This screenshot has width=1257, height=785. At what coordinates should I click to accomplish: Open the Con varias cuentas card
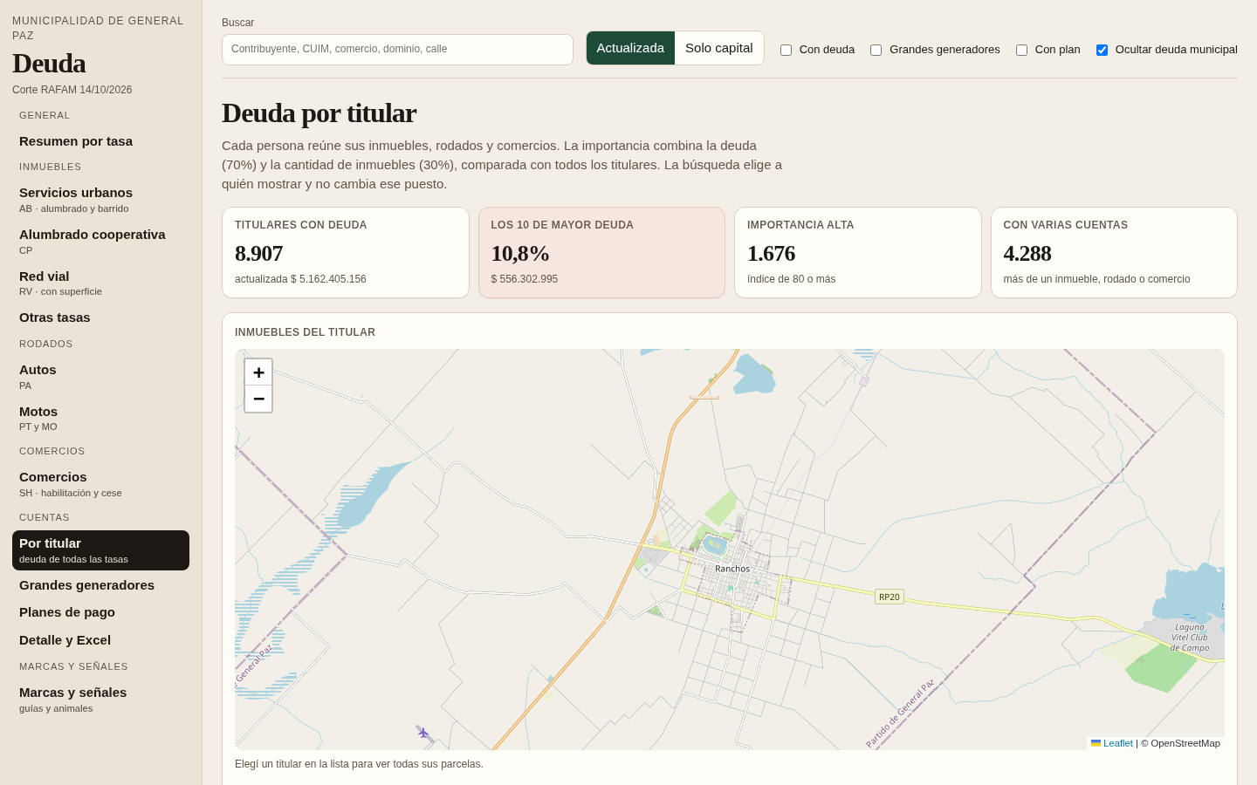(x=1114, y=252)
